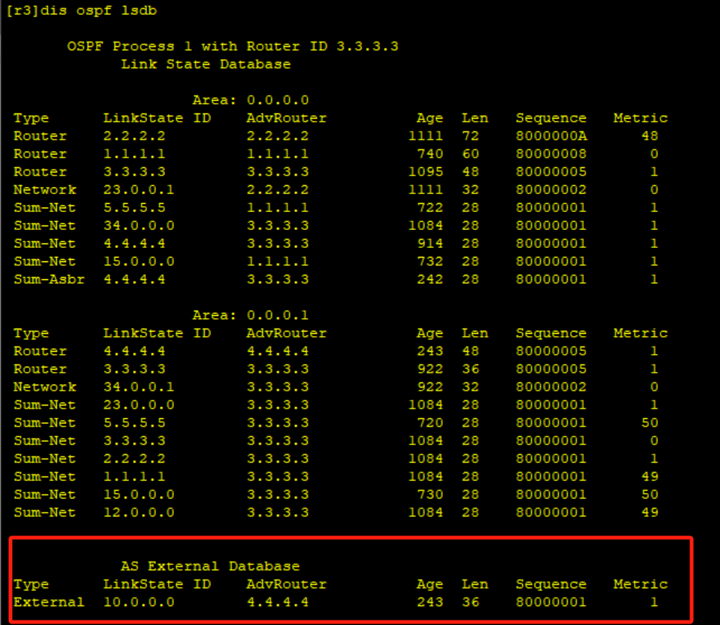Click the 'Sum-Asbr' type entry
This screenshot has width=720, height=625.
click(x=49, y=279)
